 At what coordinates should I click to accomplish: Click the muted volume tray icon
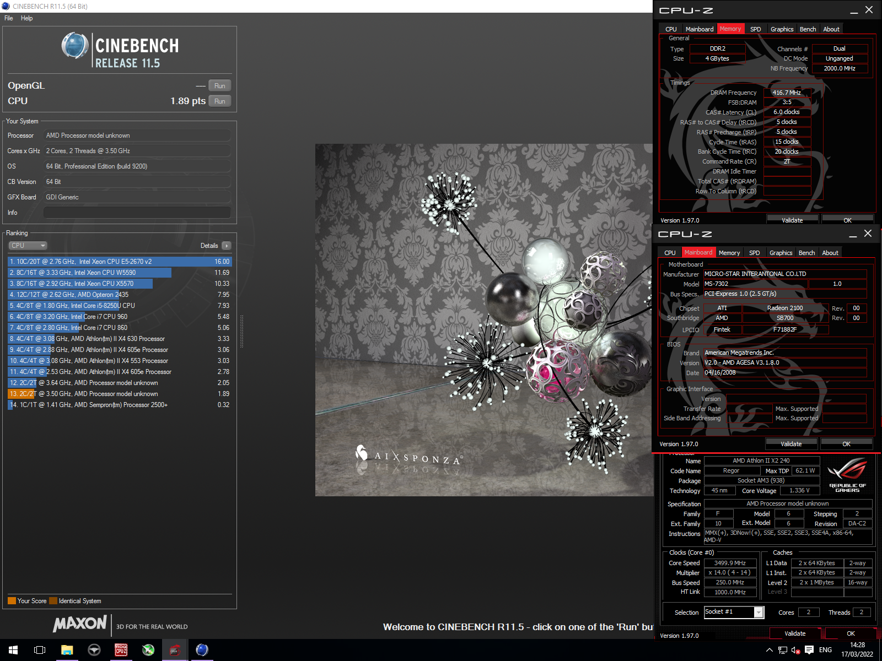click(x=796, y=650)
